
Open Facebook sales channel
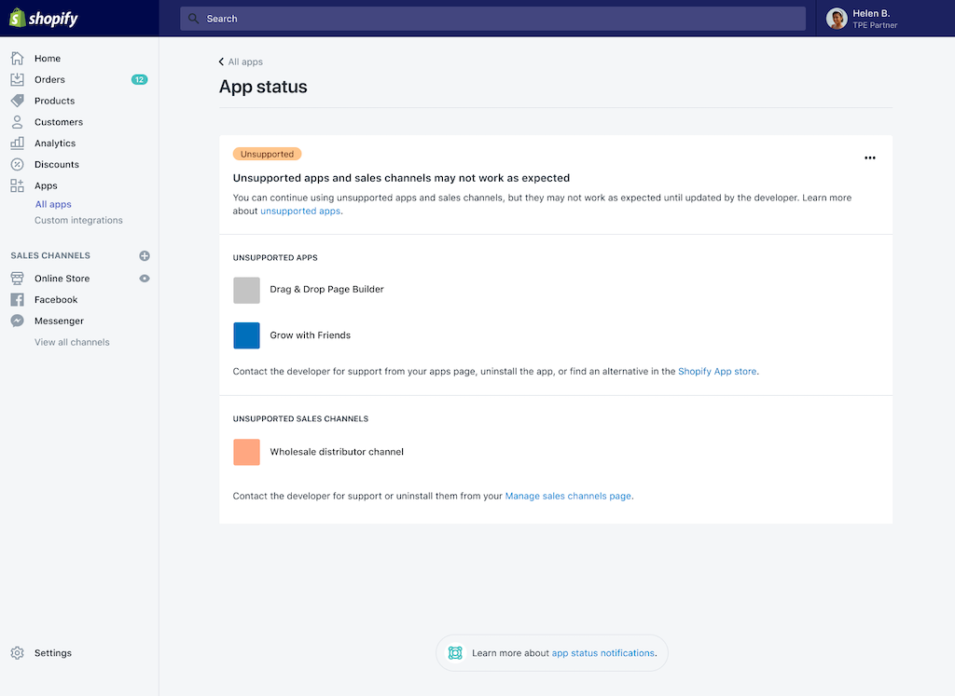[56, 300]
